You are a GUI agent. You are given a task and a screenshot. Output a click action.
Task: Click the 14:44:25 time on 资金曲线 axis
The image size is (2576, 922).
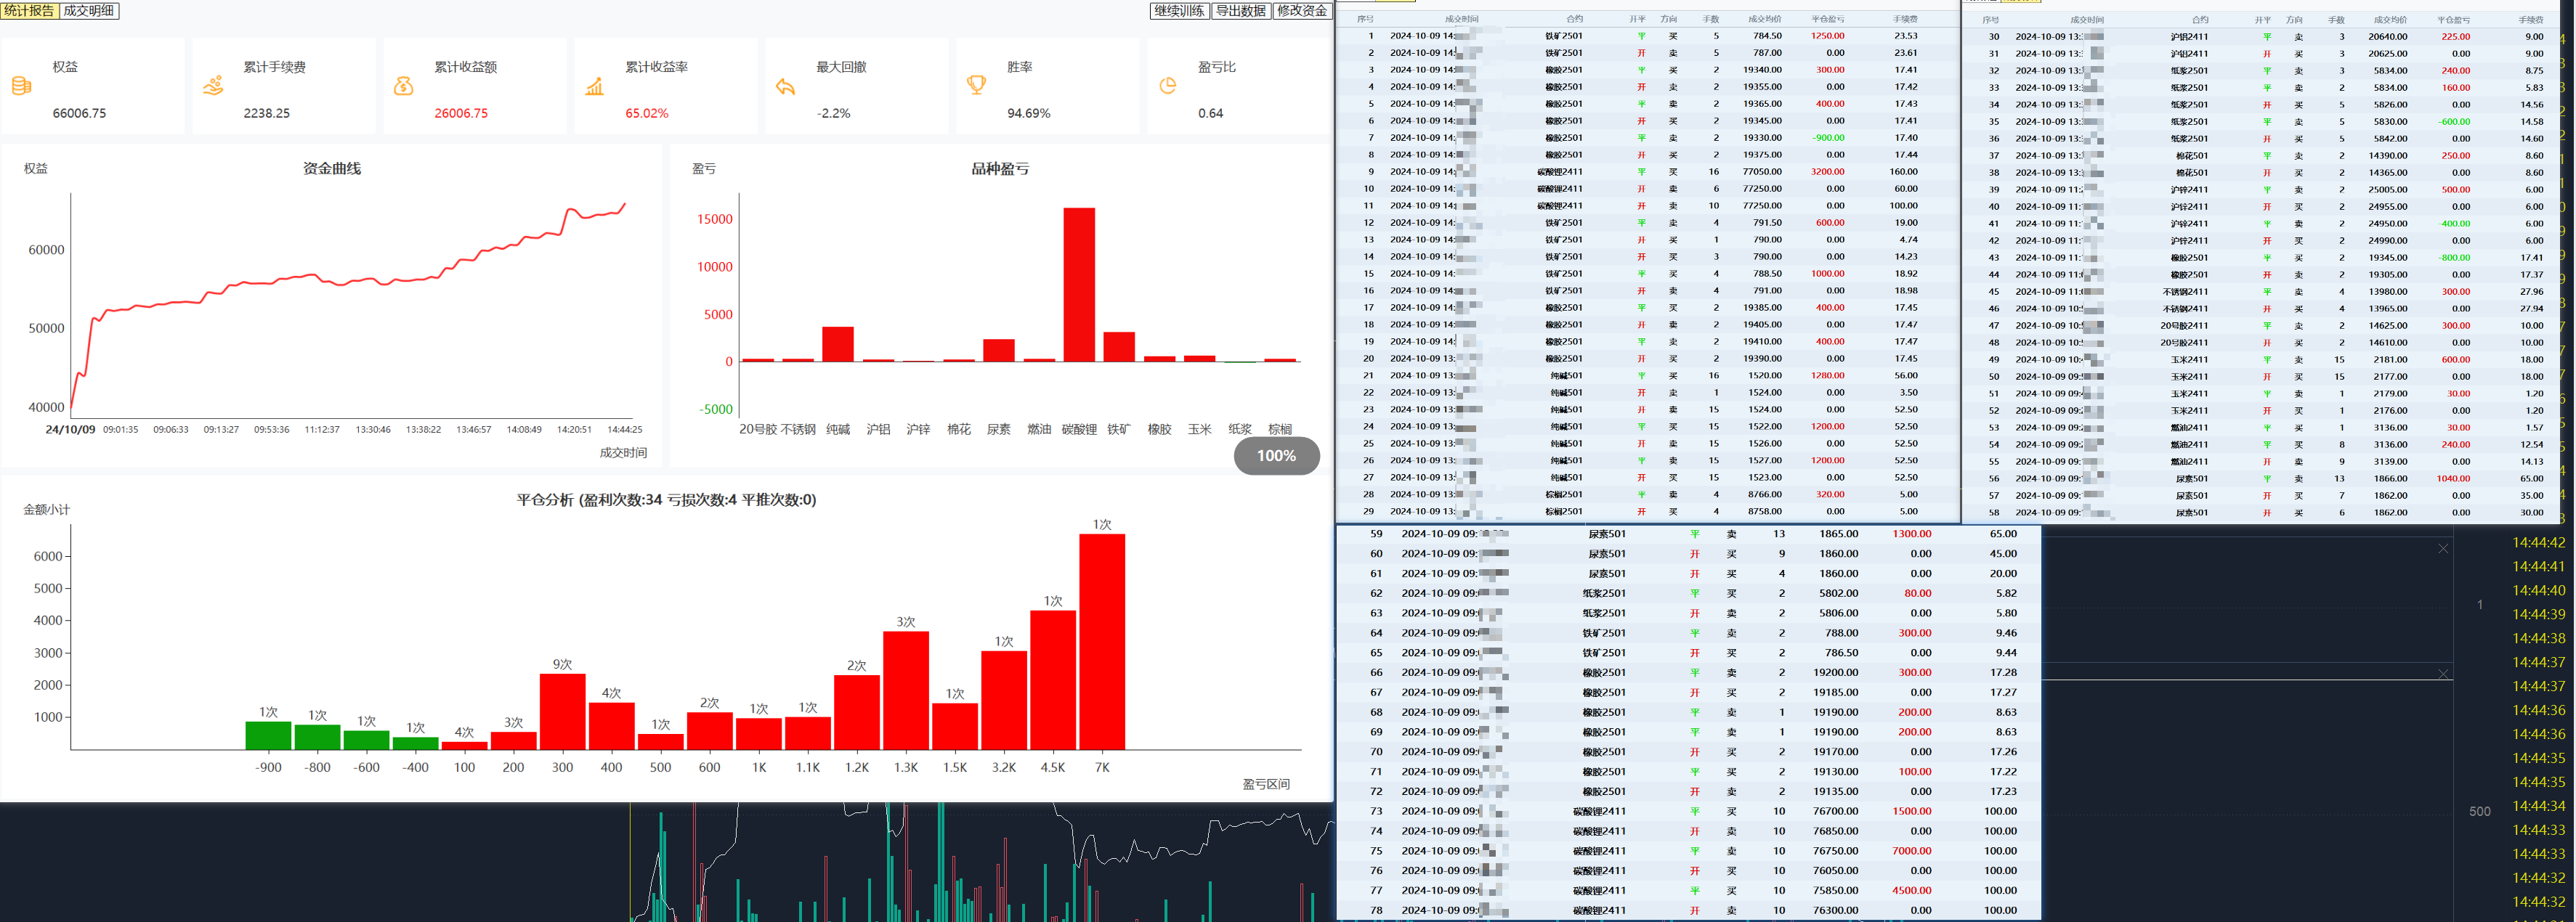[x=625, y=430]
